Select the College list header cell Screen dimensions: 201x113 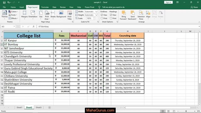[29, 35]
